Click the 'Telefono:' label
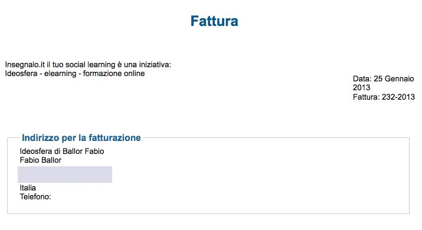Viewport: 422px width, 230px height. click(35, 196)
